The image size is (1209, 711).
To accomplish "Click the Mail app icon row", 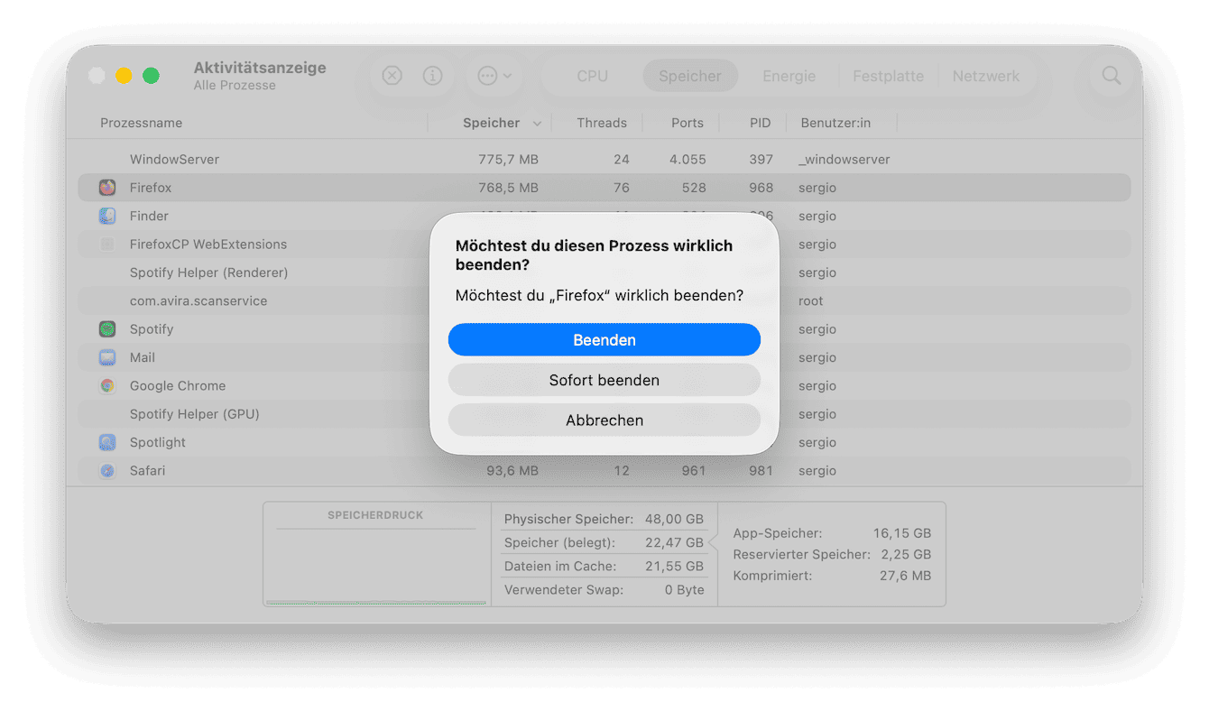I will click(107, 357).
